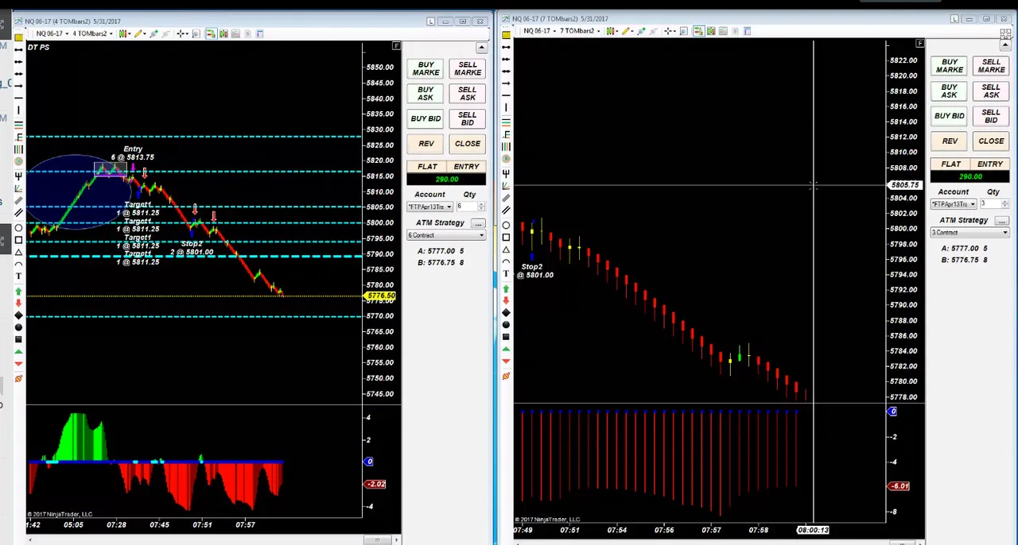Choose Andrews pitchfork tool in left chart
Viewport: 1018px width, 545px height.
click(x=19, y=175)
